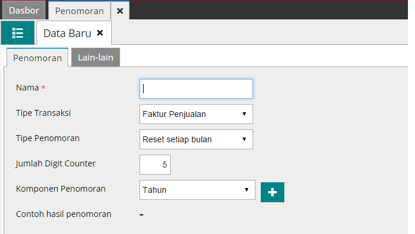Focus the Nama input field

(196, 89)
